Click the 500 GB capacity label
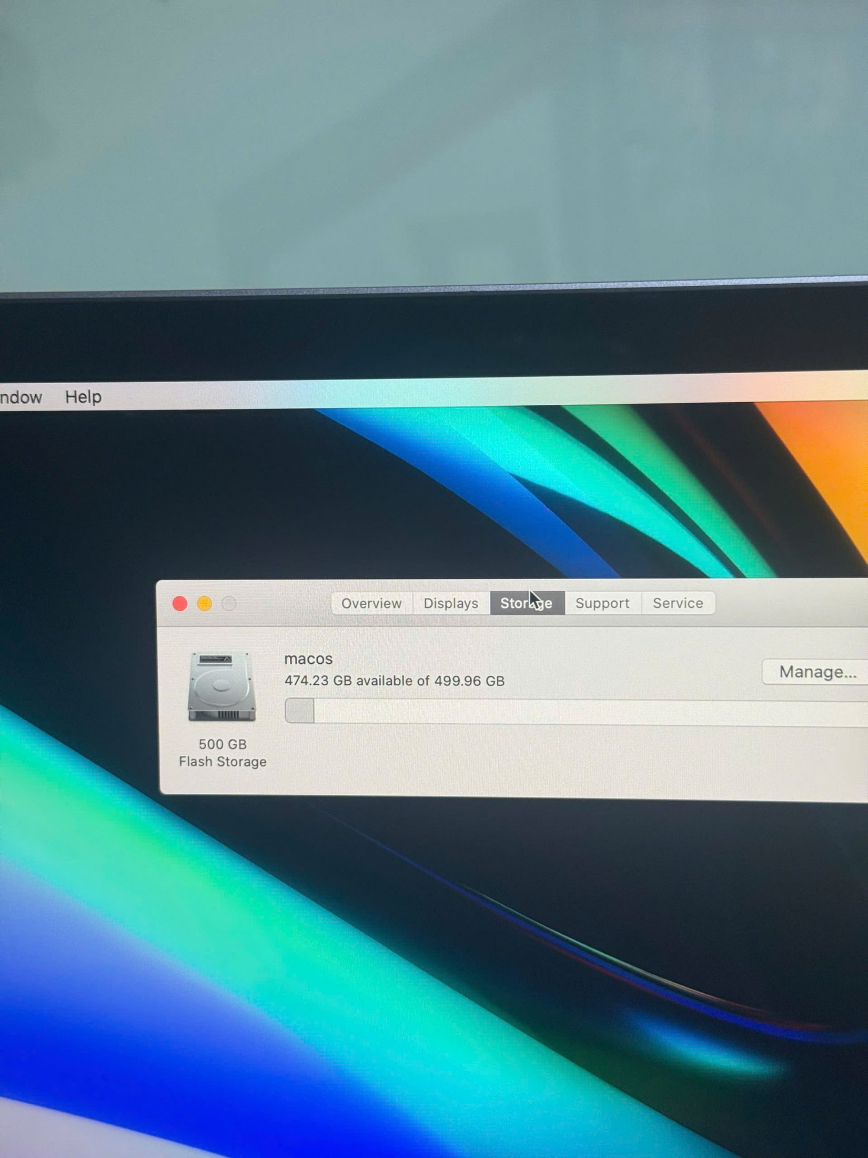 (x=223, y=744)
